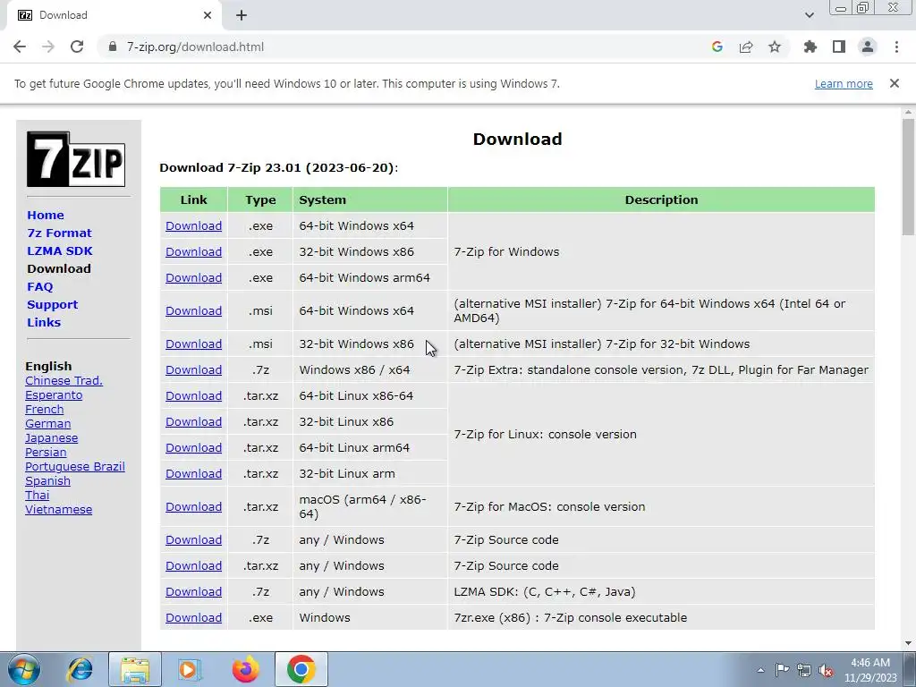Click the browser forward arrow
This screenshot has height=687, width=916.
48,47
